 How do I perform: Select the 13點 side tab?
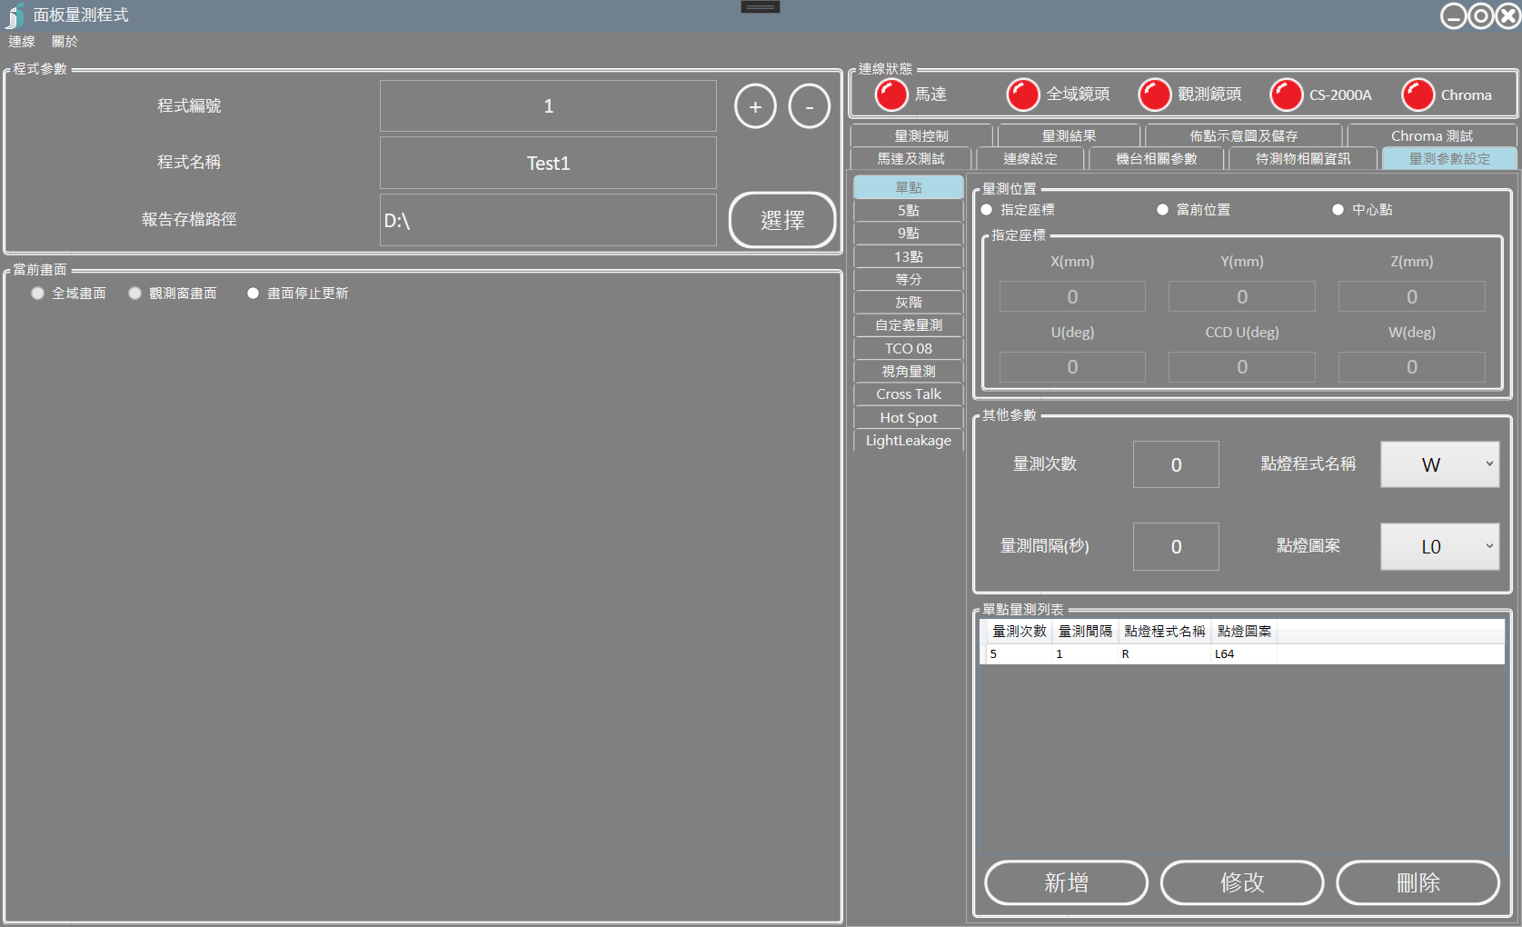pos(909,256)
